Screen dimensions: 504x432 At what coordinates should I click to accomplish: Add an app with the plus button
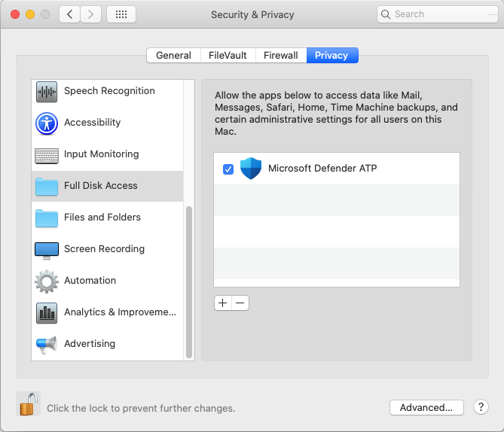click(223, 303)
